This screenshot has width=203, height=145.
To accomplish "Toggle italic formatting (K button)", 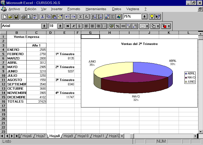I will click(74, 26).
